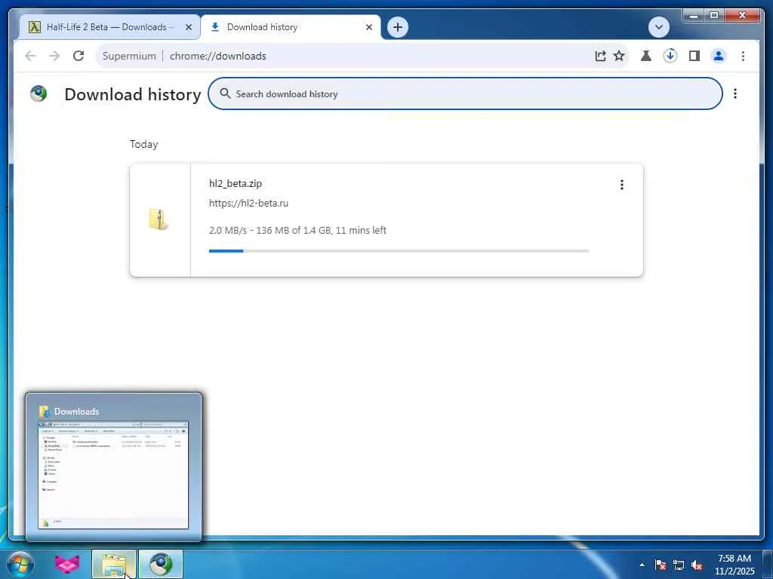
Task: Click the zip file icon for hl2_beta.zip
Action: tap(158, 219)
